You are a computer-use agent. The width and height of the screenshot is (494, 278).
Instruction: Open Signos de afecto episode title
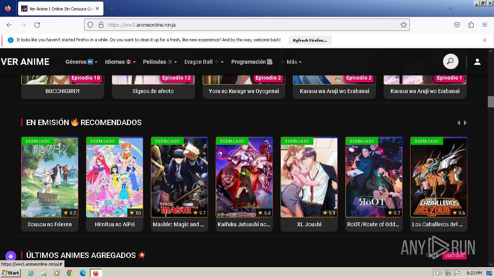click(153, 91)
